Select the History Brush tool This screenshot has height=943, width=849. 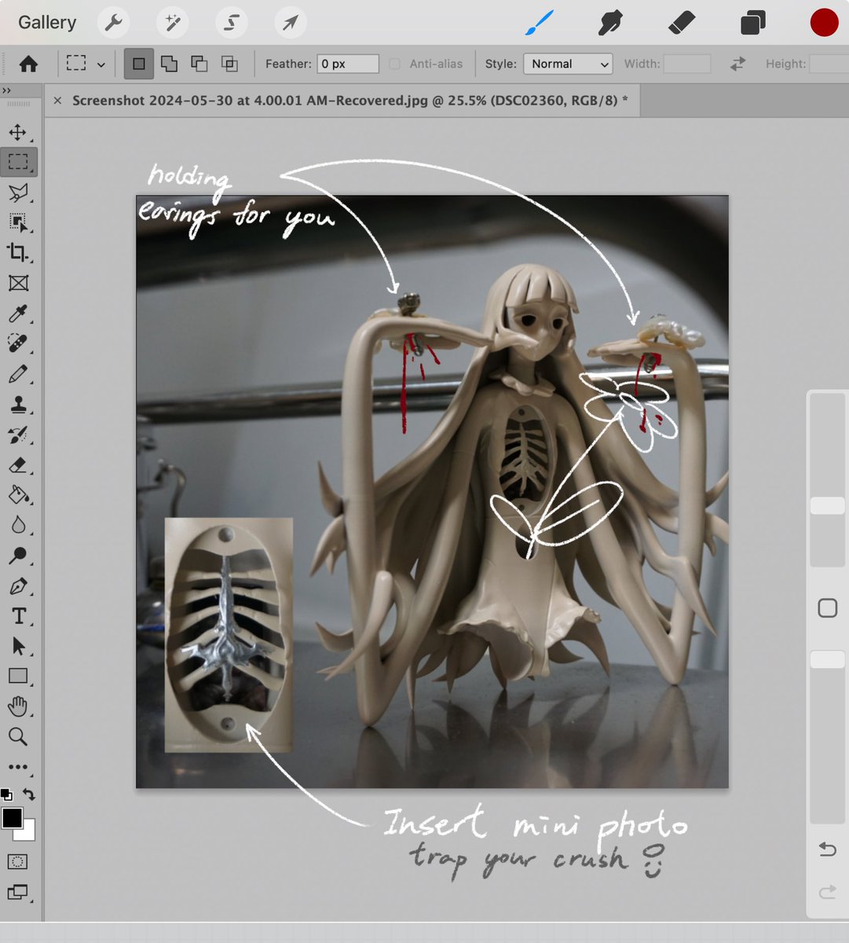pos(18,435)
